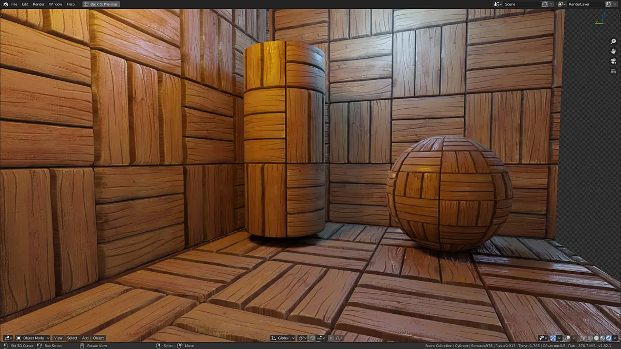Click the Blender logo icon
Viewport: 621px width, 349px height.
(x=6, y=4)
